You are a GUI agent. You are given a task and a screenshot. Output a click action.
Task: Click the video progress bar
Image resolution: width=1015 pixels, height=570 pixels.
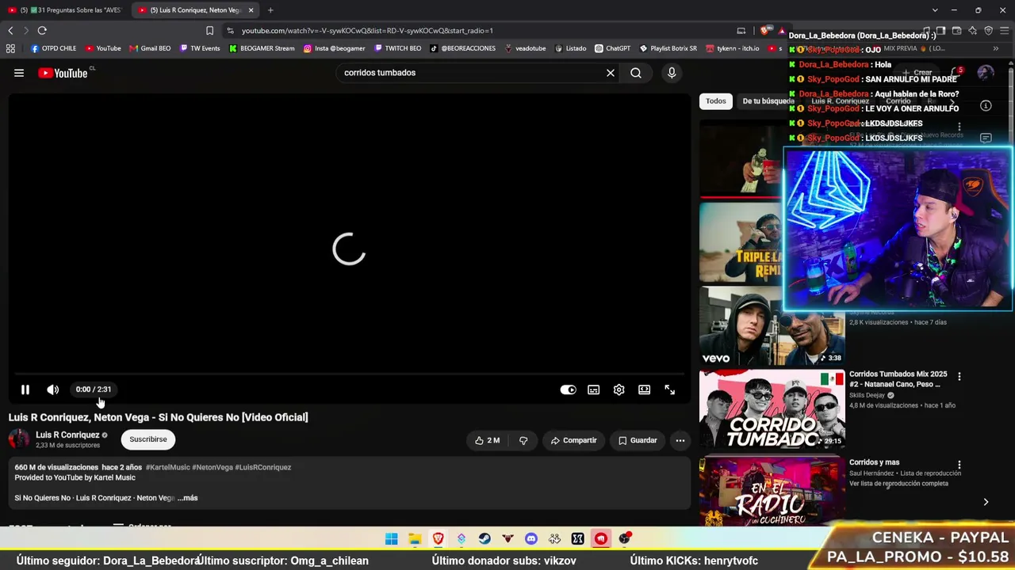349,374
